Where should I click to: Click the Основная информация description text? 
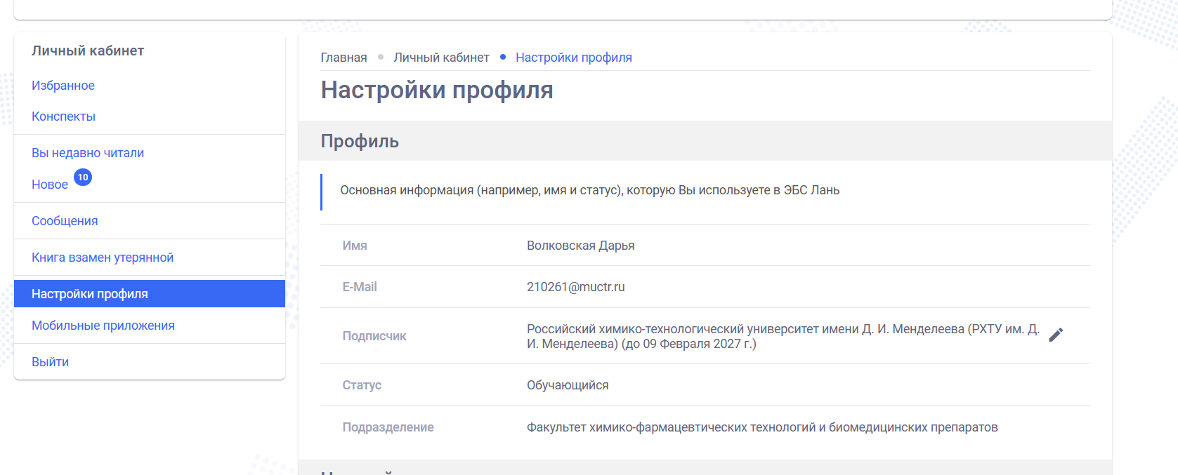click(590, 190)
